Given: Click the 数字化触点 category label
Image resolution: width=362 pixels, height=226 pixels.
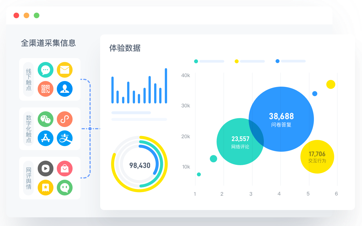Looking at the screenshot, I should coord(29,129).
